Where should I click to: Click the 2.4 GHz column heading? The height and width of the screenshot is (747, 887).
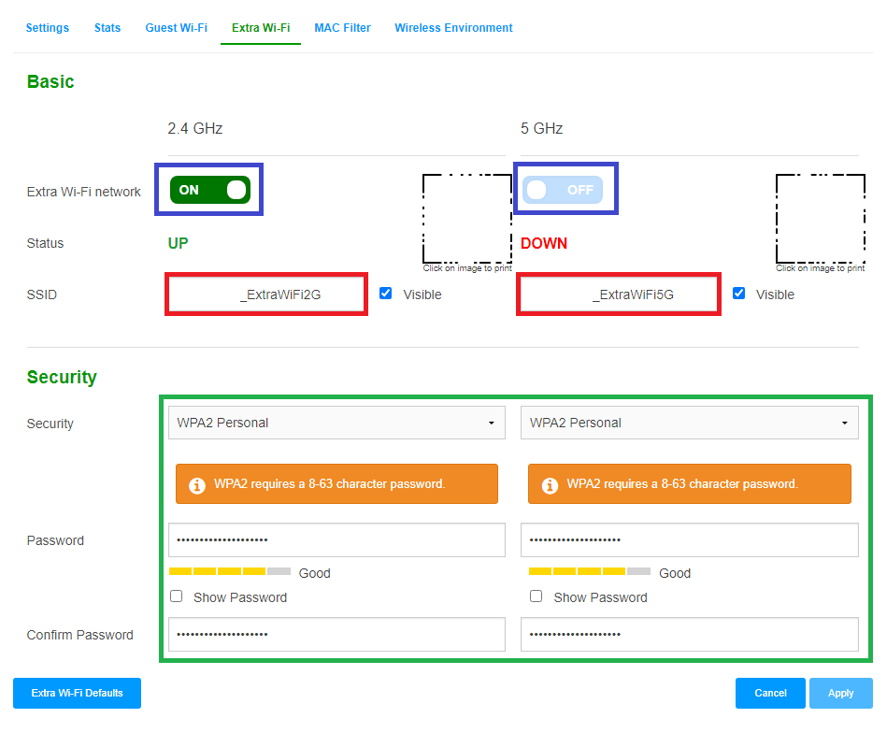pos(195,128)
